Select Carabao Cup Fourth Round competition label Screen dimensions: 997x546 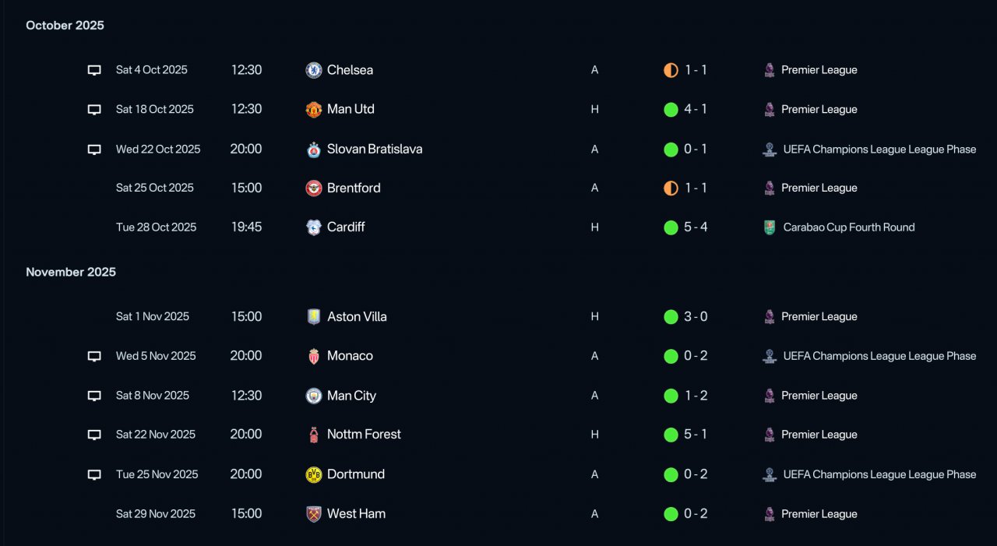849,227
